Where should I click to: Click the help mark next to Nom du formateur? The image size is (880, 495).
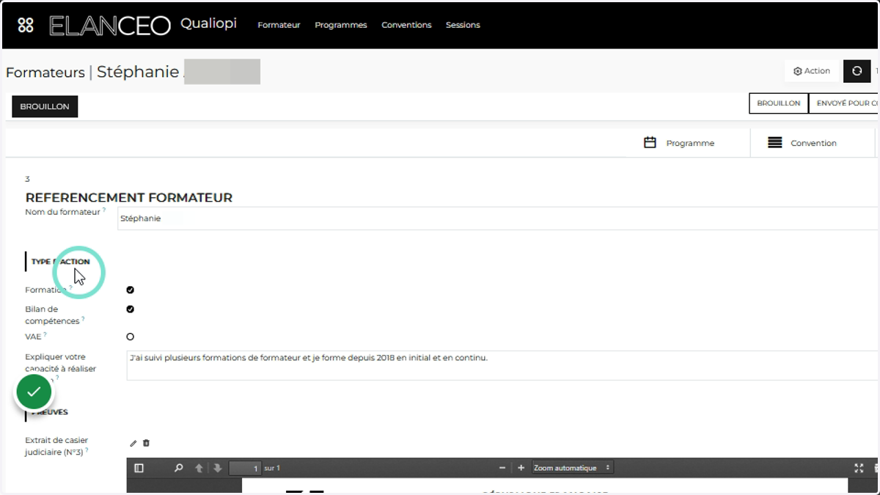[x=104, y=210]
